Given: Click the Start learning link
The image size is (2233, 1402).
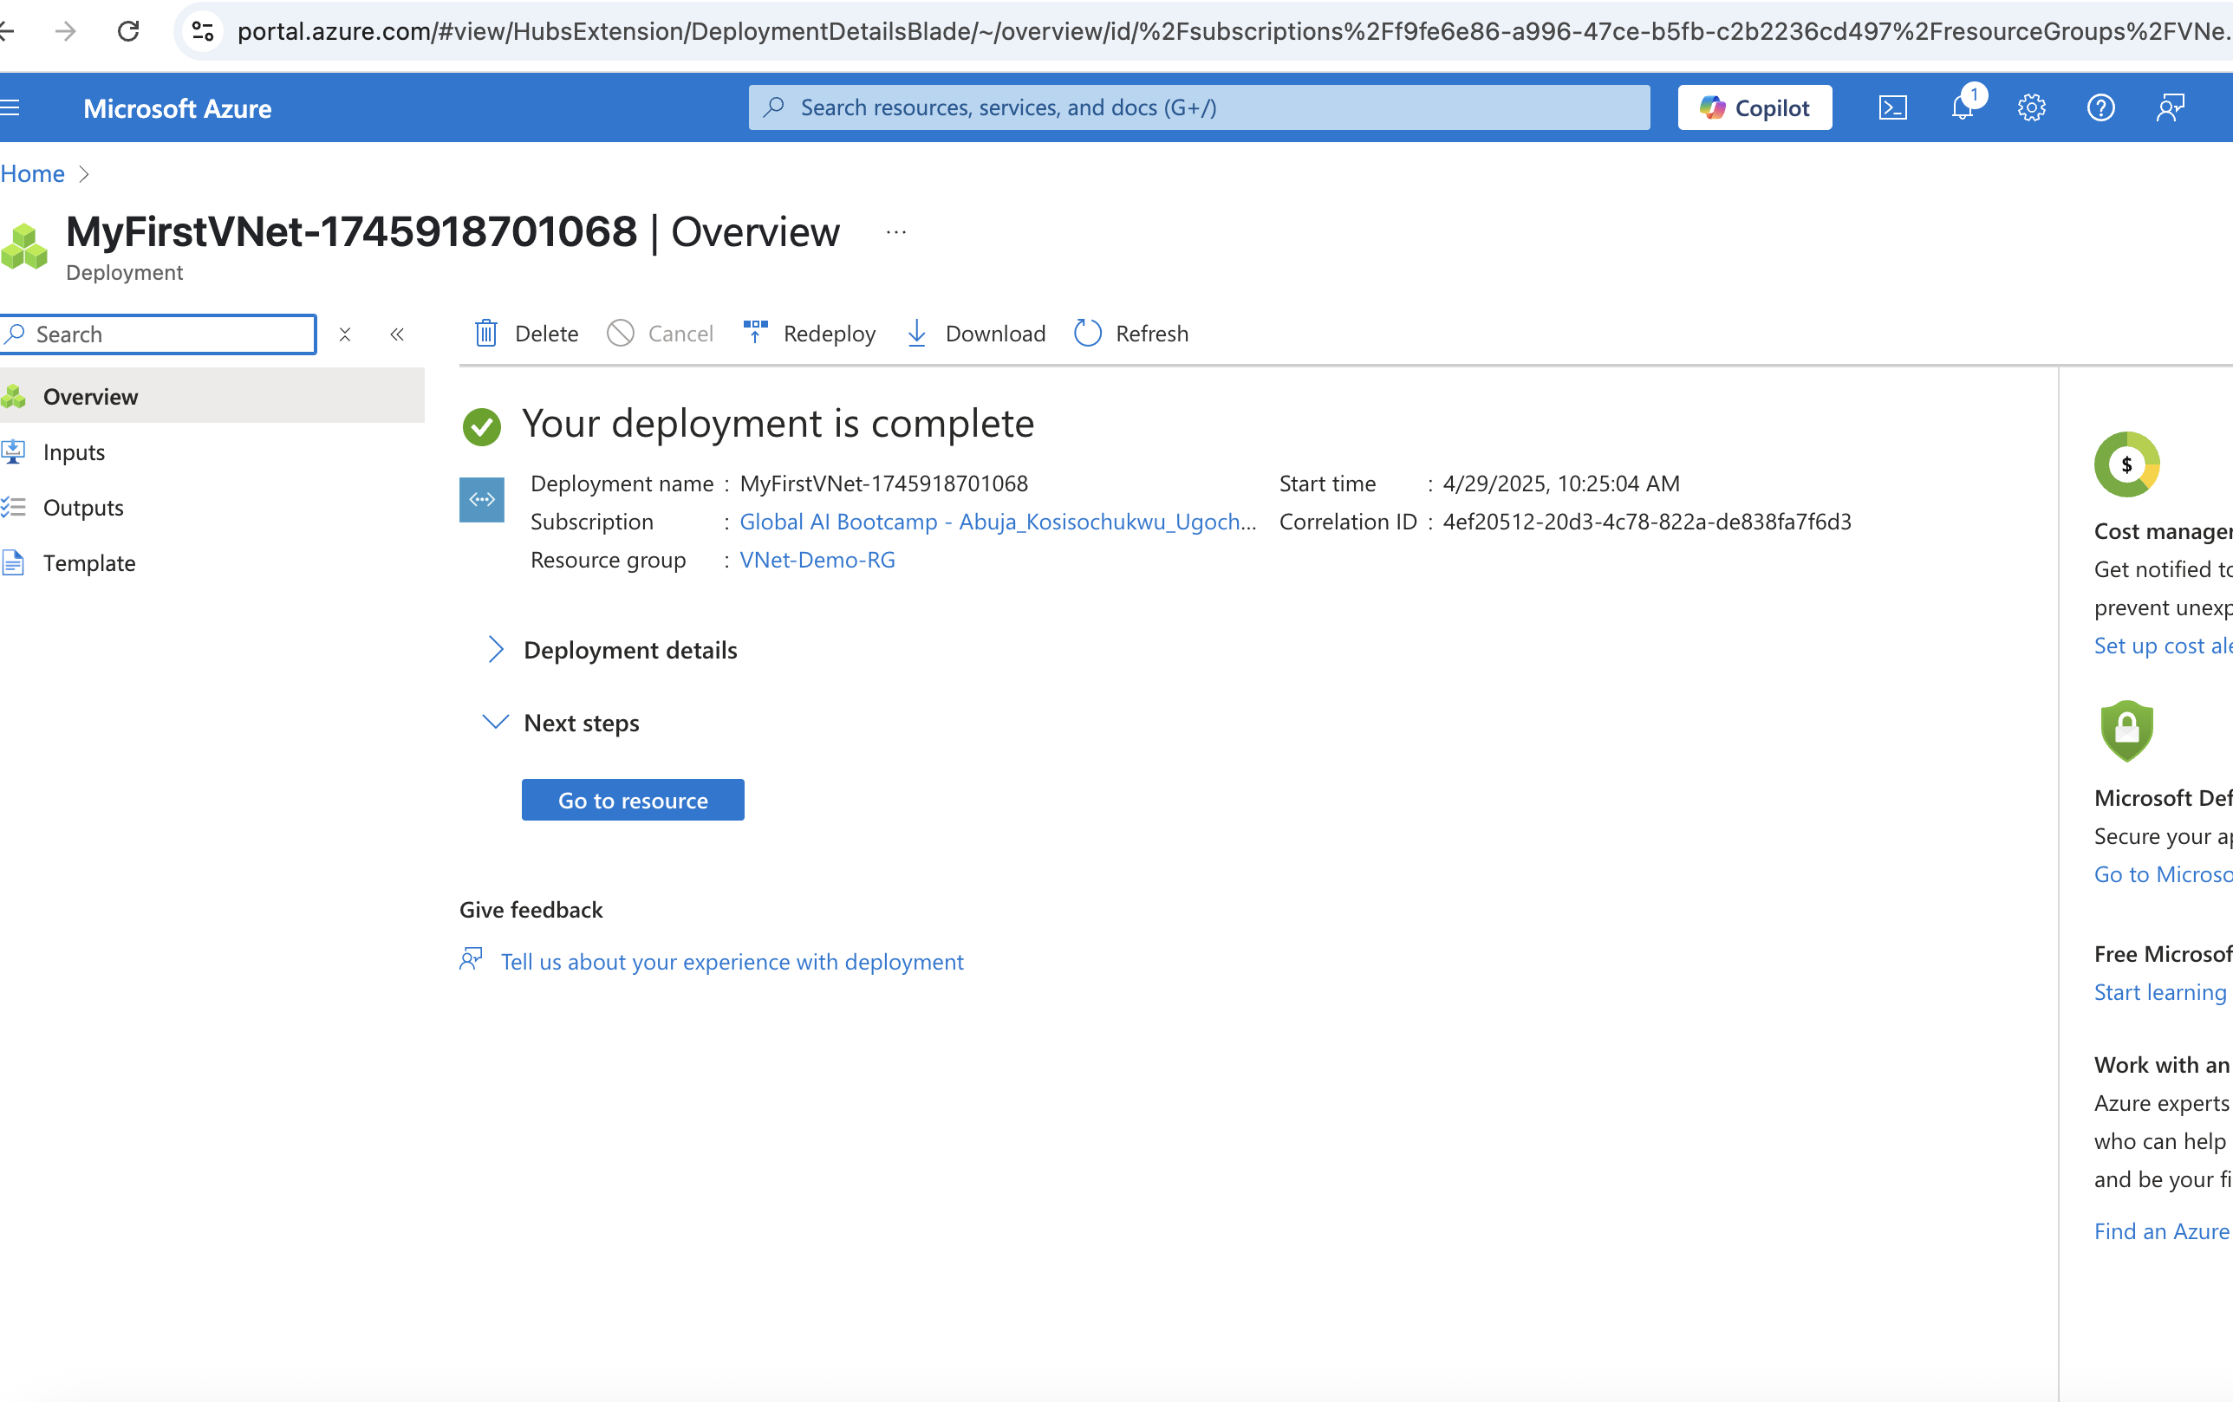Looking at the screenshot, I should click(x=2159, y=991).
